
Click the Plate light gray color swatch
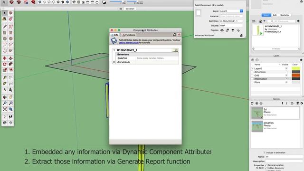click(296, 82)
